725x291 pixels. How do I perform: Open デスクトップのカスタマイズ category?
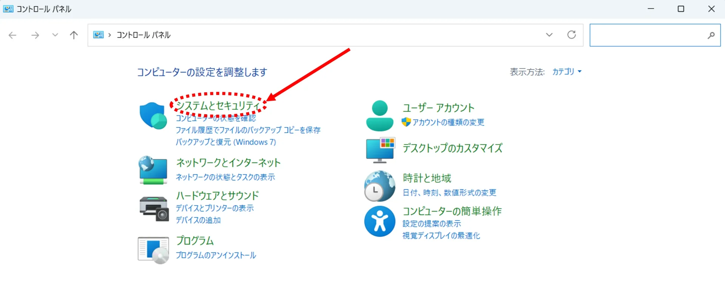(x=453, y=148)
